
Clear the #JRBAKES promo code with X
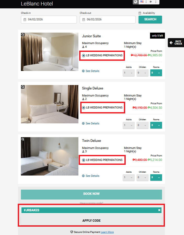pyautogui.click(x=159, y=210)
